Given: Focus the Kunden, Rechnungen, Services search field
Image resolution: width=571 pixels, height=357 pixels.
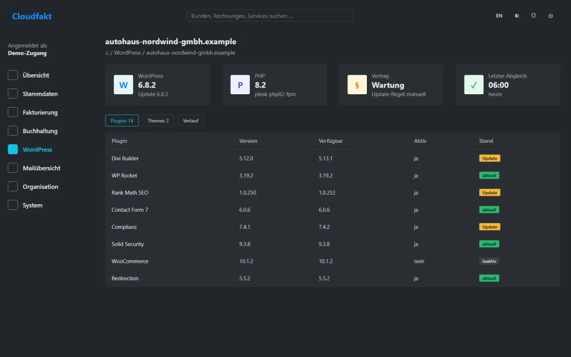Looking at the screenshot, I should point(270,16).
